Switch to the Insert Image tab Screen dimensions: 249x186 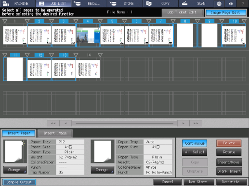(55, 133)
